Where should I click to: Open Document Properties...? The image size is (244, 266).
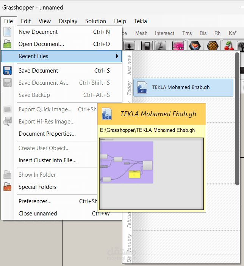click(x=49, y=134)
